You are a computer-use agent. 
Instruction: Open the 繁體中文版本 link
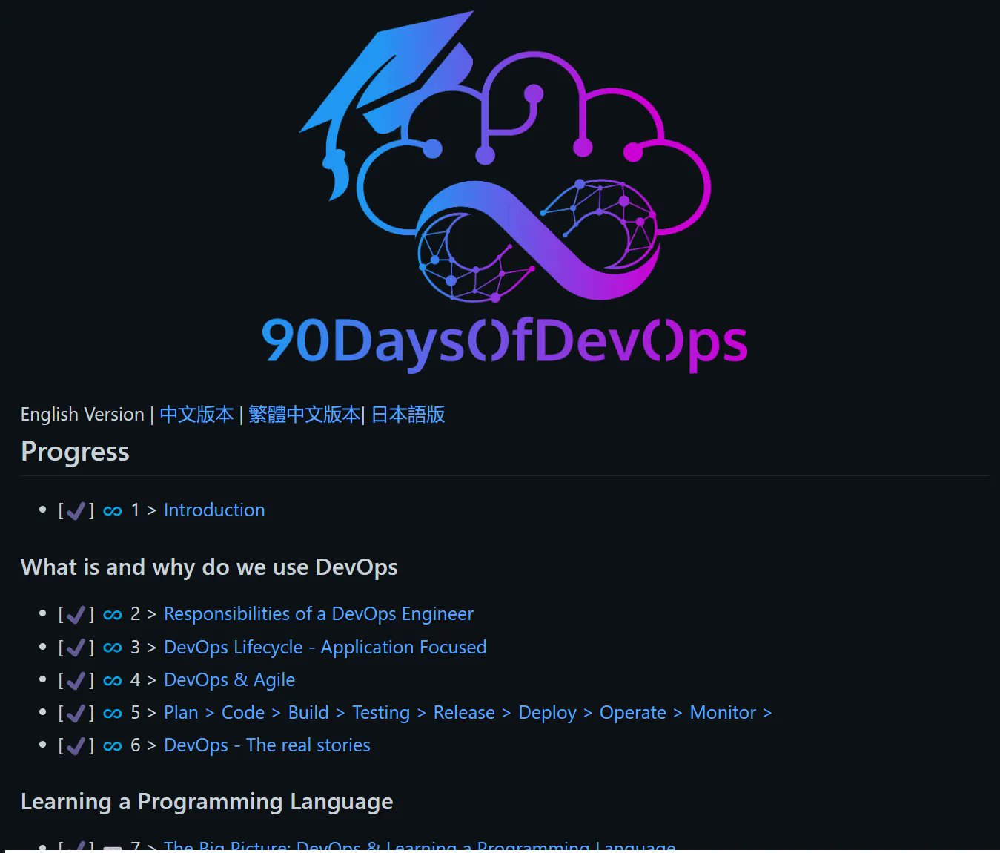point(303,415)
